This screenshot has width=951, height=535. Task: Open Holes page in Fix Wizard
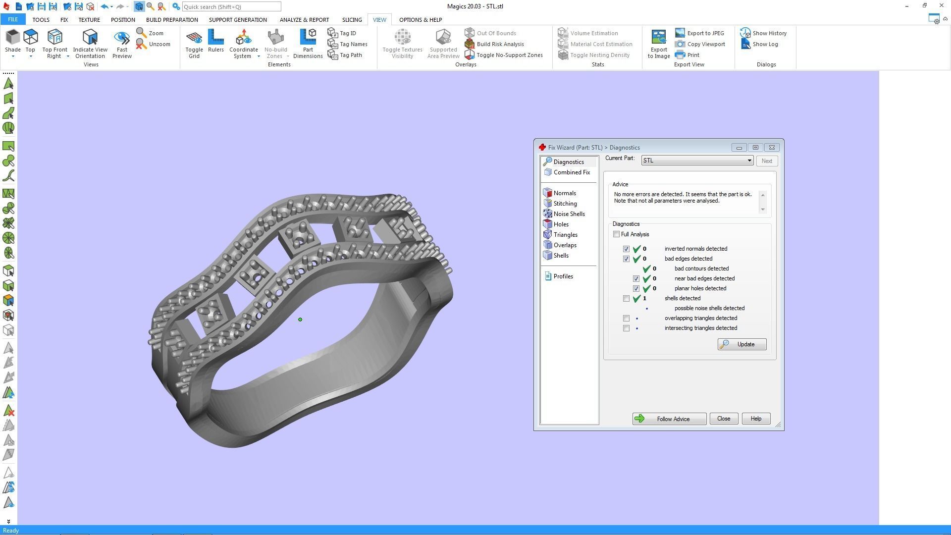[x=556, y=224]
